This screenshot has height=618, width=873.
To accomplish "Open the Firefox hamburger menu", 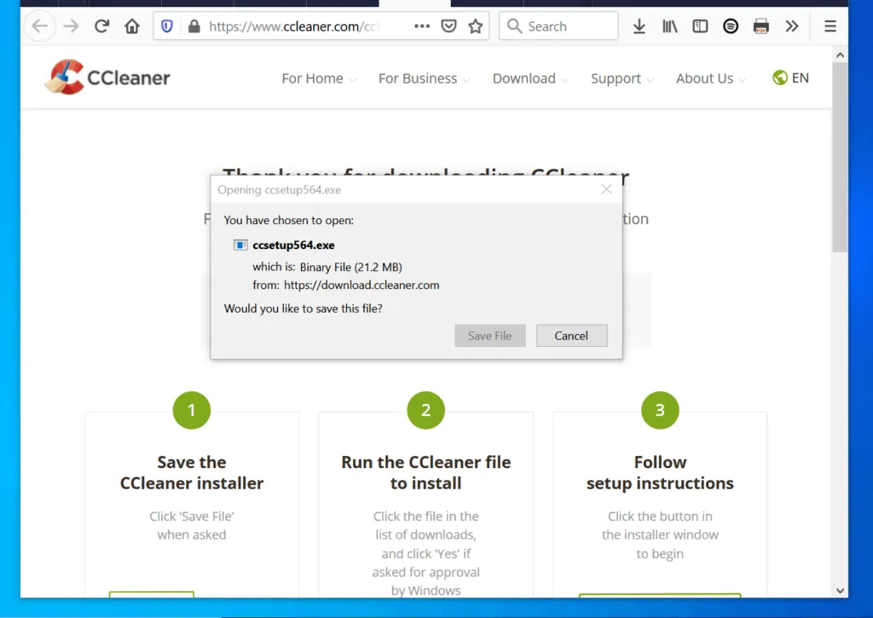I will 830,26.
